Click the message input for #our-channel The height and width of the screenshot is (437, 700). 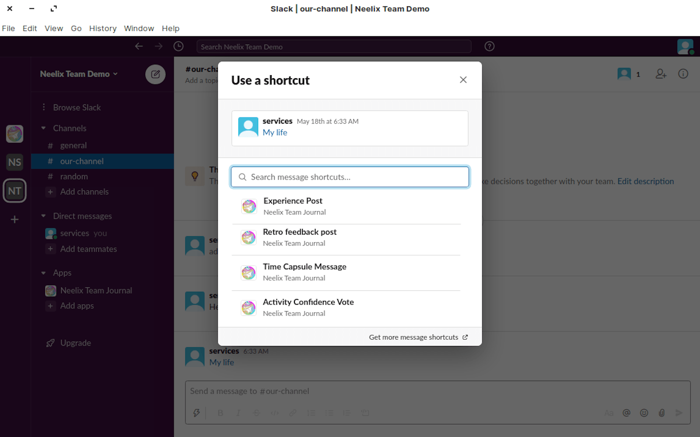coord(437,391)
